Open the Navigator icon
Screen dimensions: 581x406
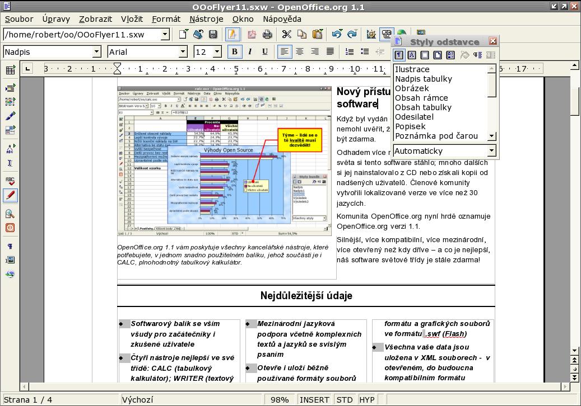point(371,34)
